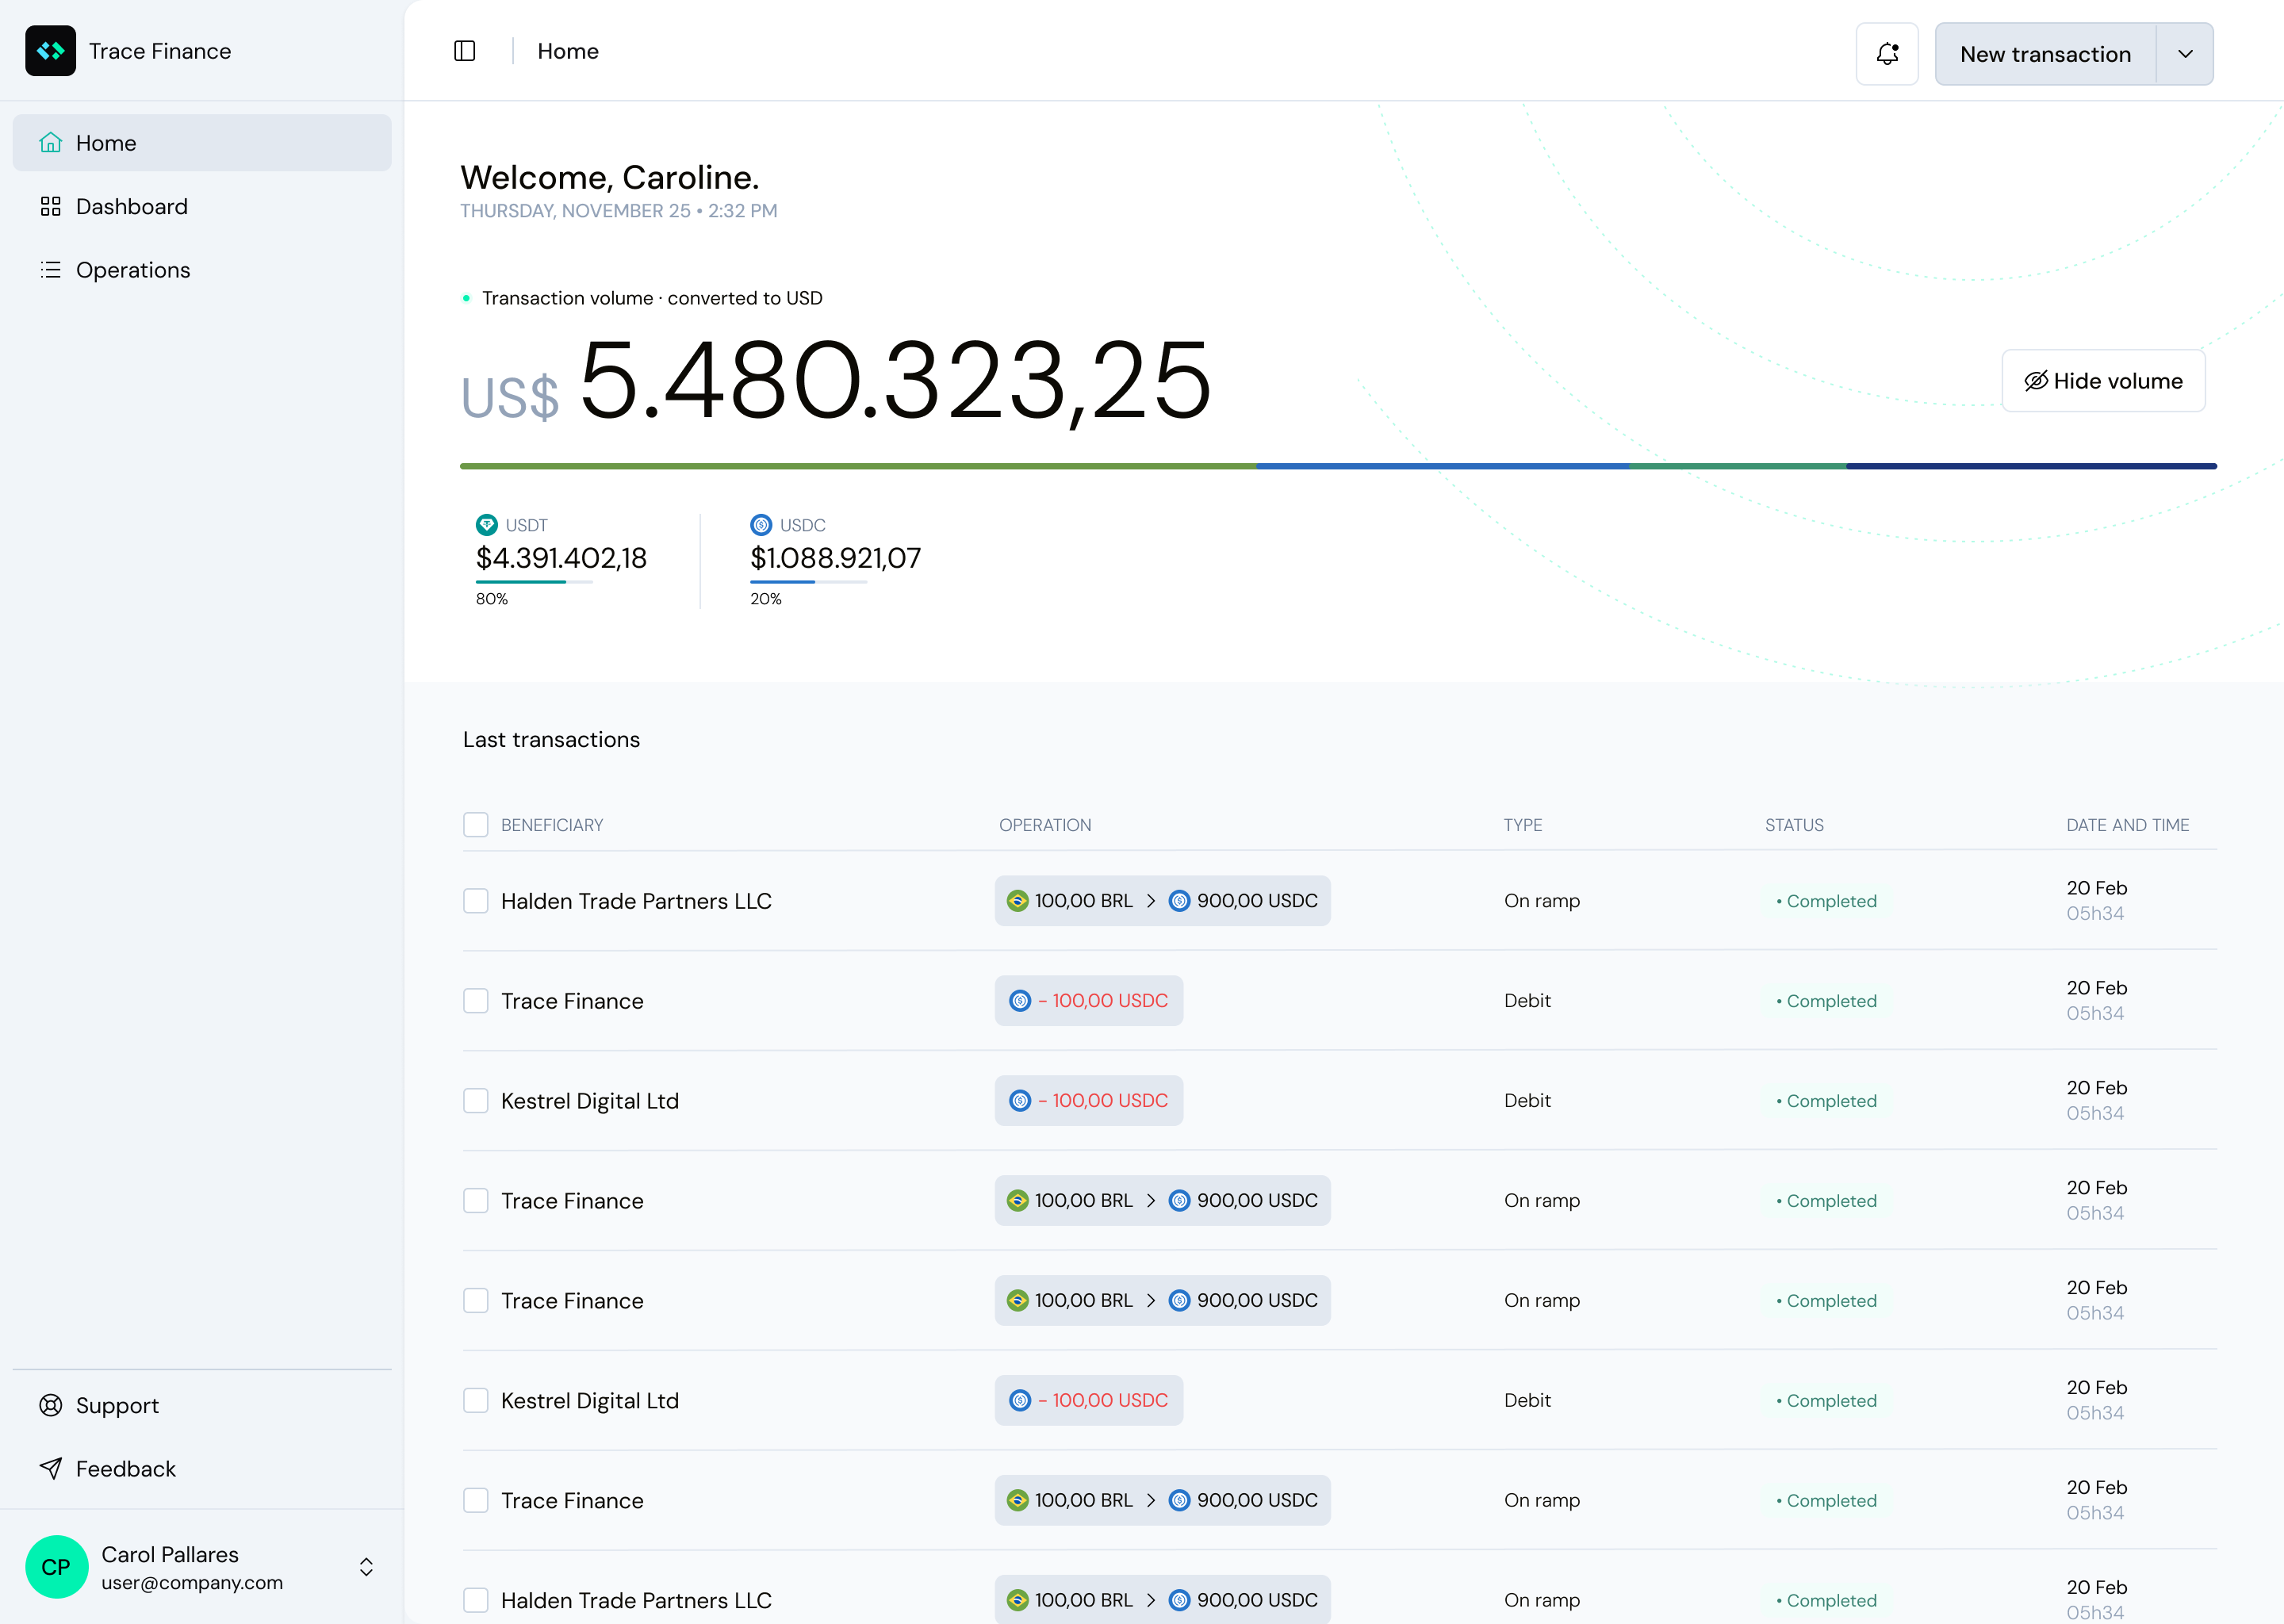
Task: Click the Support lifebuoy icon
Action: 51,1405
